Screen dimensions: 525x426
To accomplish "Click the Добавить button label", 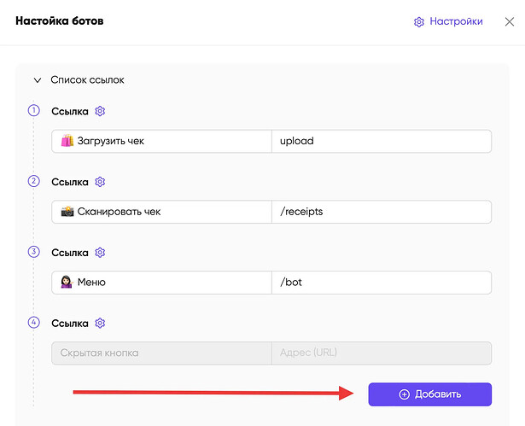I will tap(438, 394).
